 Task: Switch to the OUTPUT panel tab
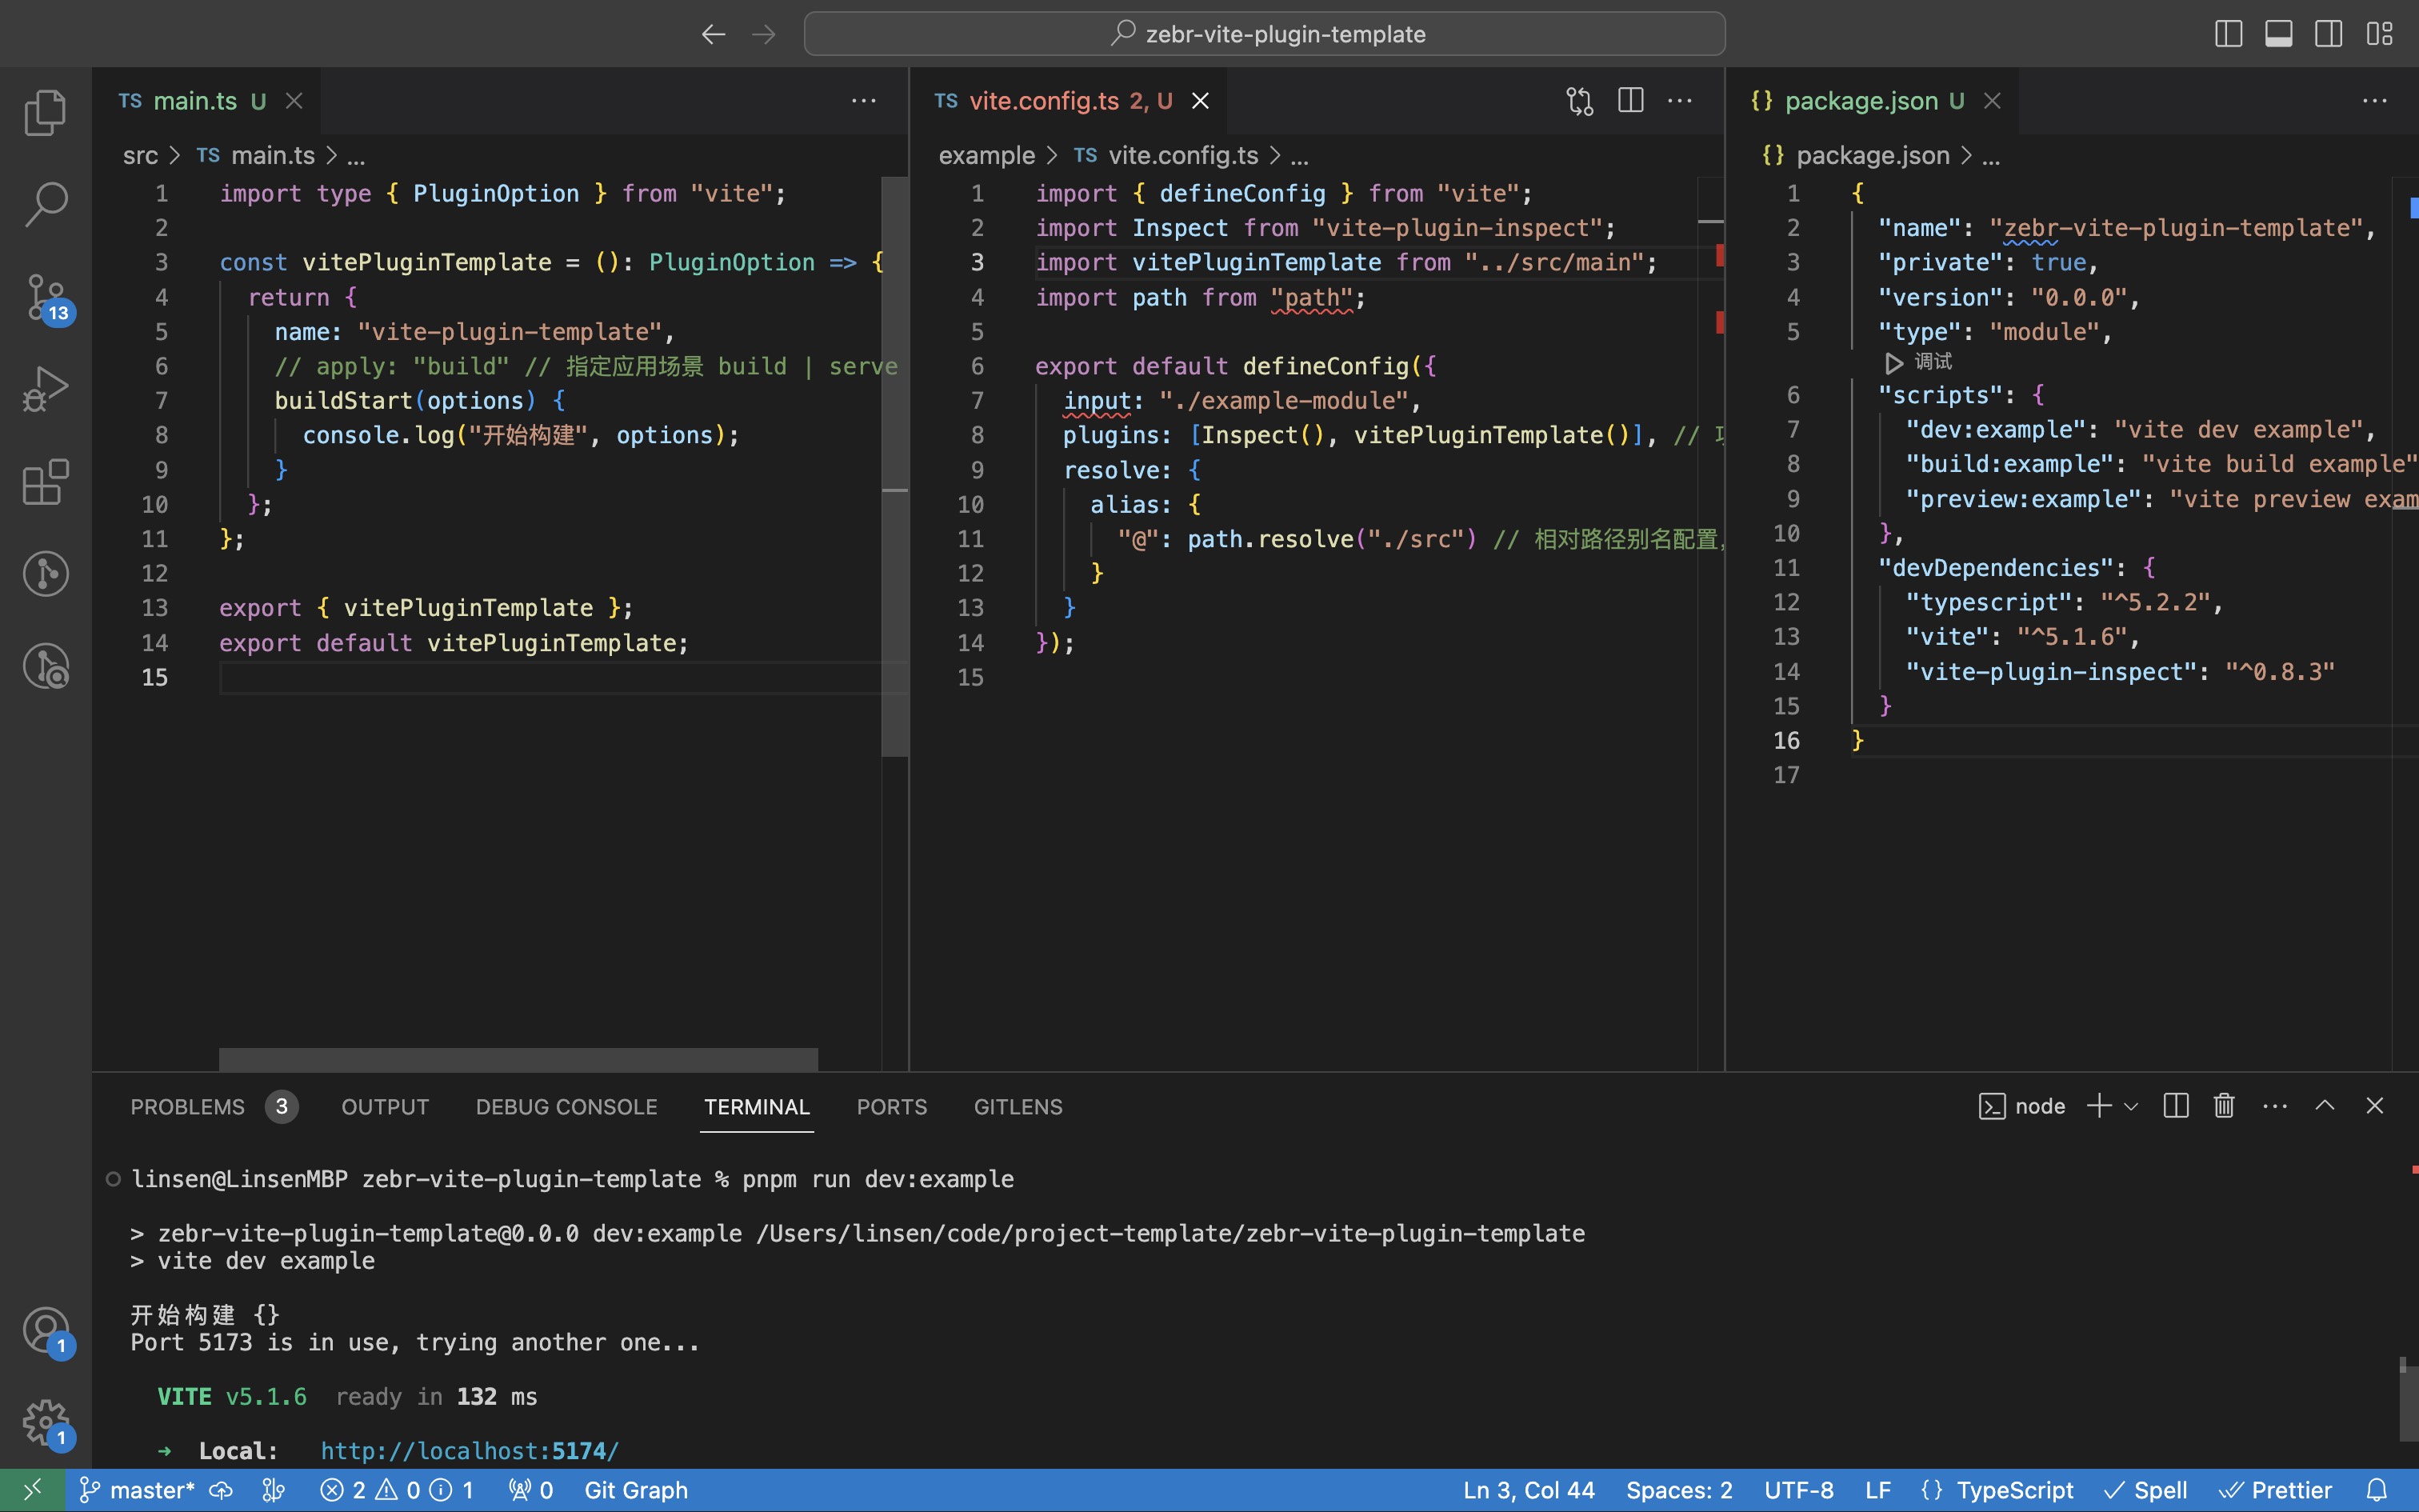(385, 1107)
